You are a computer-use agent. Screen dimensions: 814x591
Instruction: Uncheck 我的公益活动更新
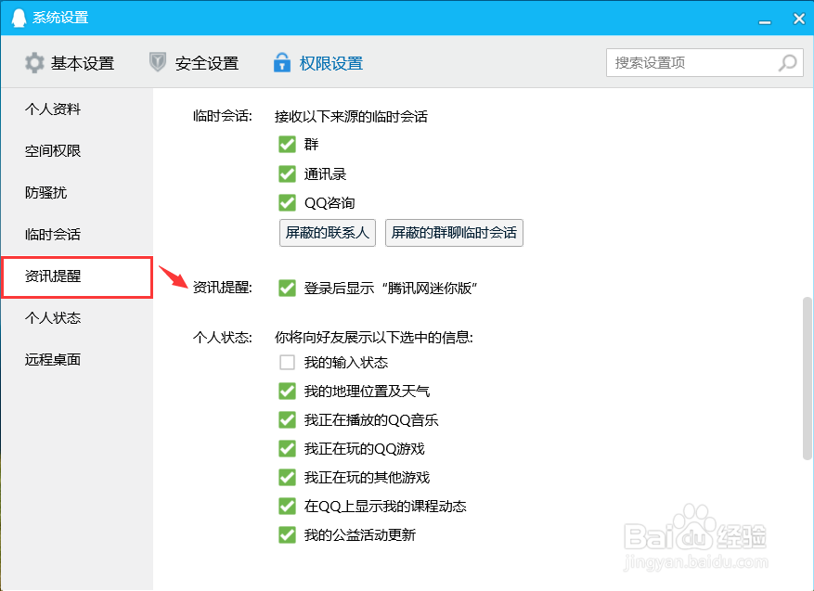click(287, 535)
